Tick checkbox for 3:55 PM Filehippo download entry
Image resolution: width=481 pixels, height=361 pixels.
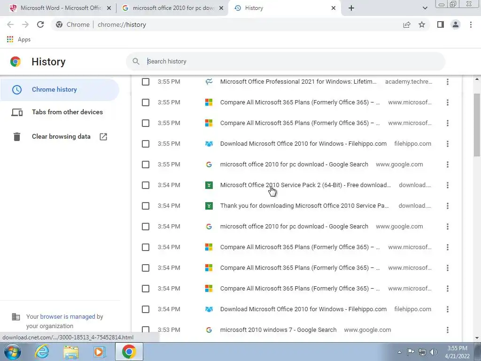146,144
